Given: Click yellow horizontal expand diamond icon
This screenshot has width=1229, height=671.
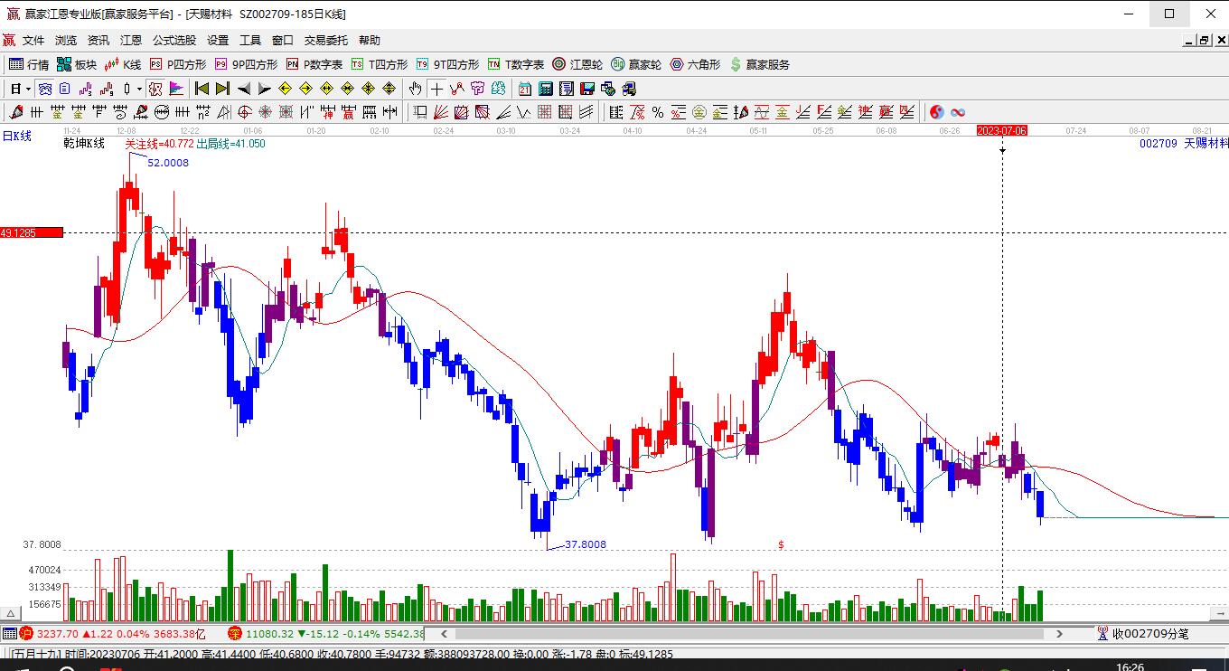Looking at the screenshot, I should click(326, 89).
